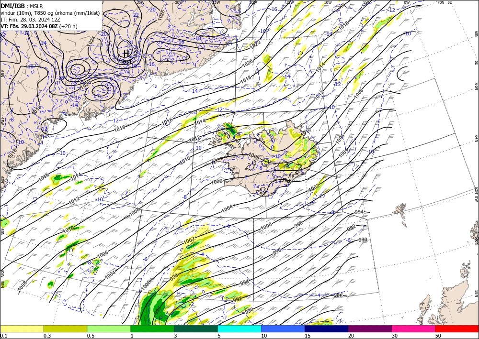Screen dimensions: 479x339
Task: Click the 0W longitude label at top
Action: pyautogui.click(x=407, y=2)
